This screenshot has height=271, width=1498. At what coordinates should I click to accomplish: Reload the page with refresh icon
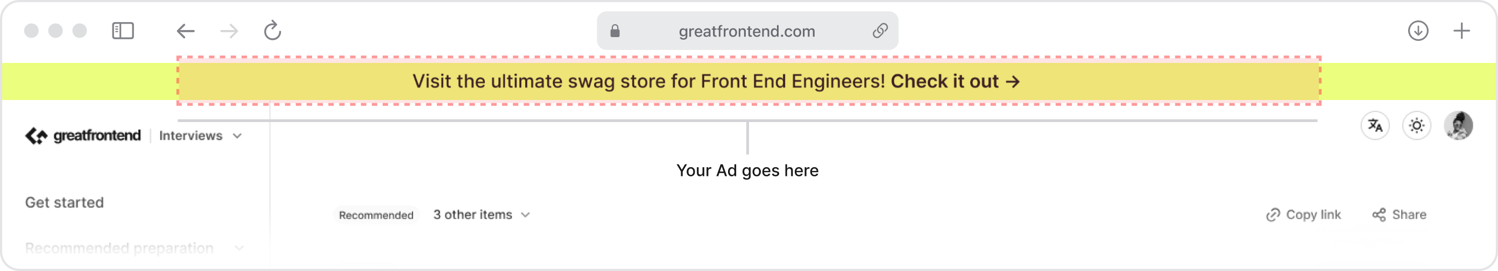tap(272, 31)
